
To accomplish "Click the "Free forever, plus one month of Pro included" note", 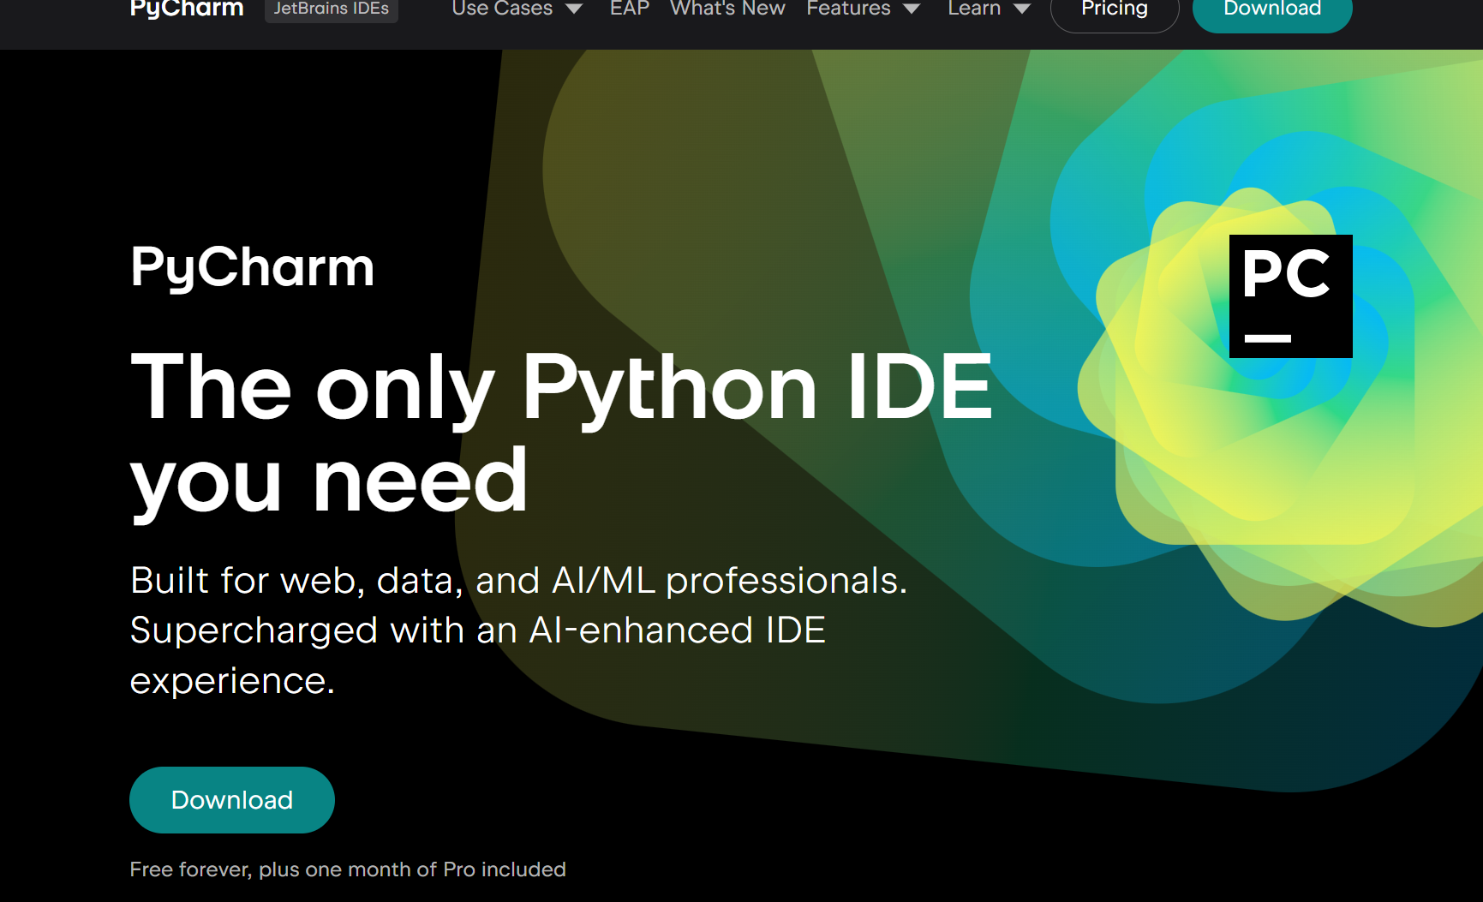I will pos(348,869).
